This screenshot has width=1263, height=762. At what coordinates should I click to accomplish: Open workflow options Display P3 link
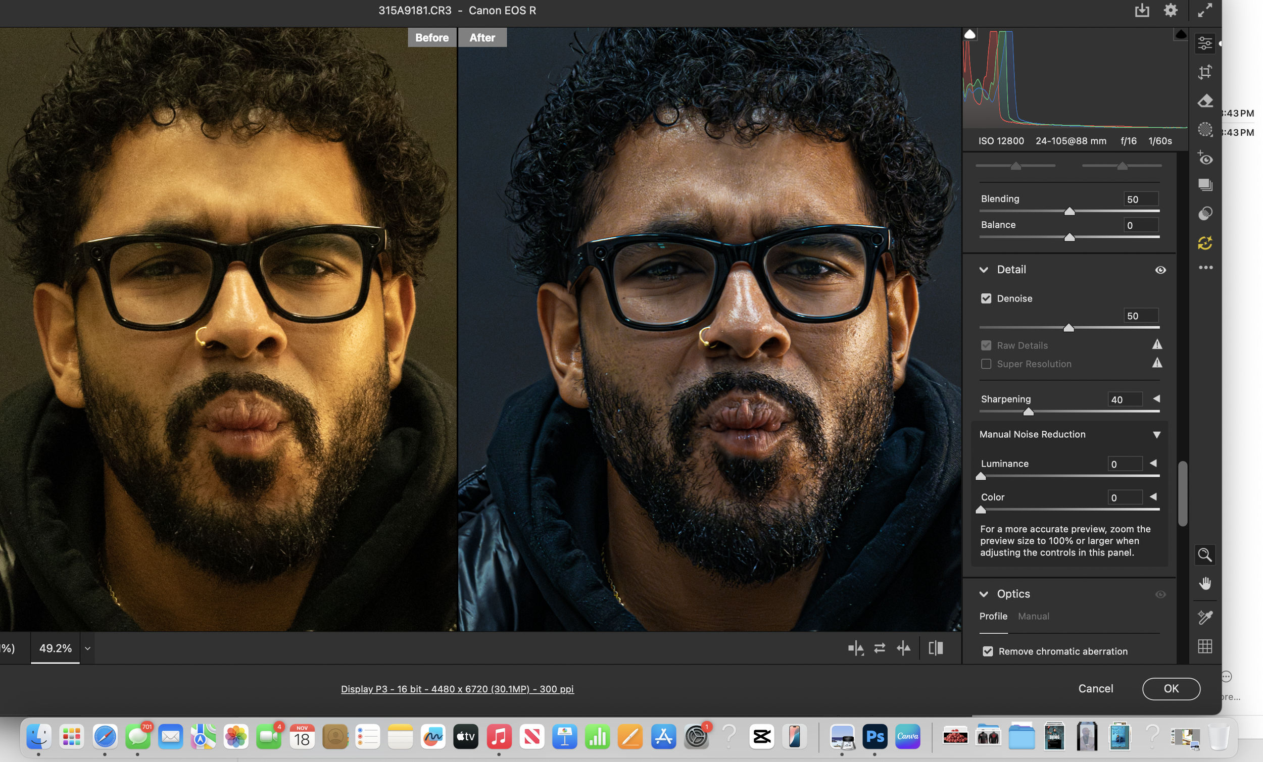point(457,689)
